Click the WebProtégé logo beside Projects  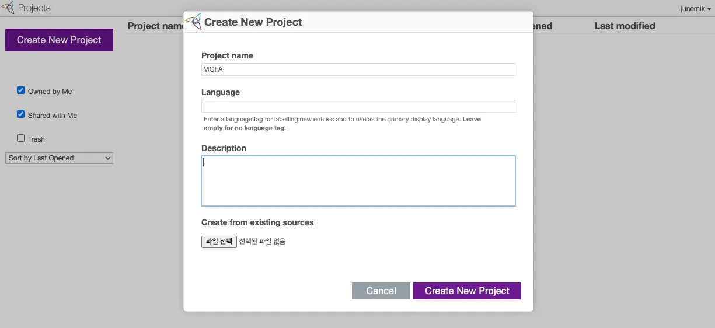8,8
